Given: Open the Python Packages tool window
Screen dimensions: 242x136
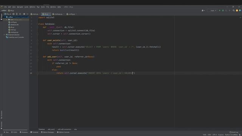Looking at the screenshot, I should tap(48, 132).
